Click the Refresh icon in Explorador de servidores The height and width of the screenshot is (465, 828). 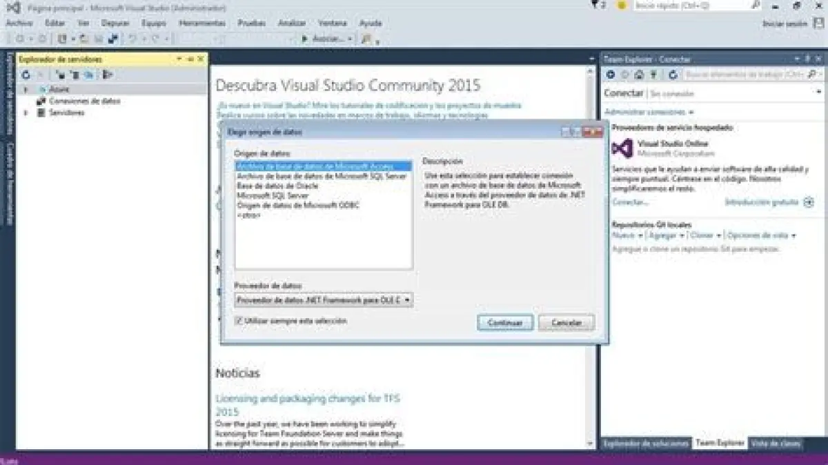(26, 75)
